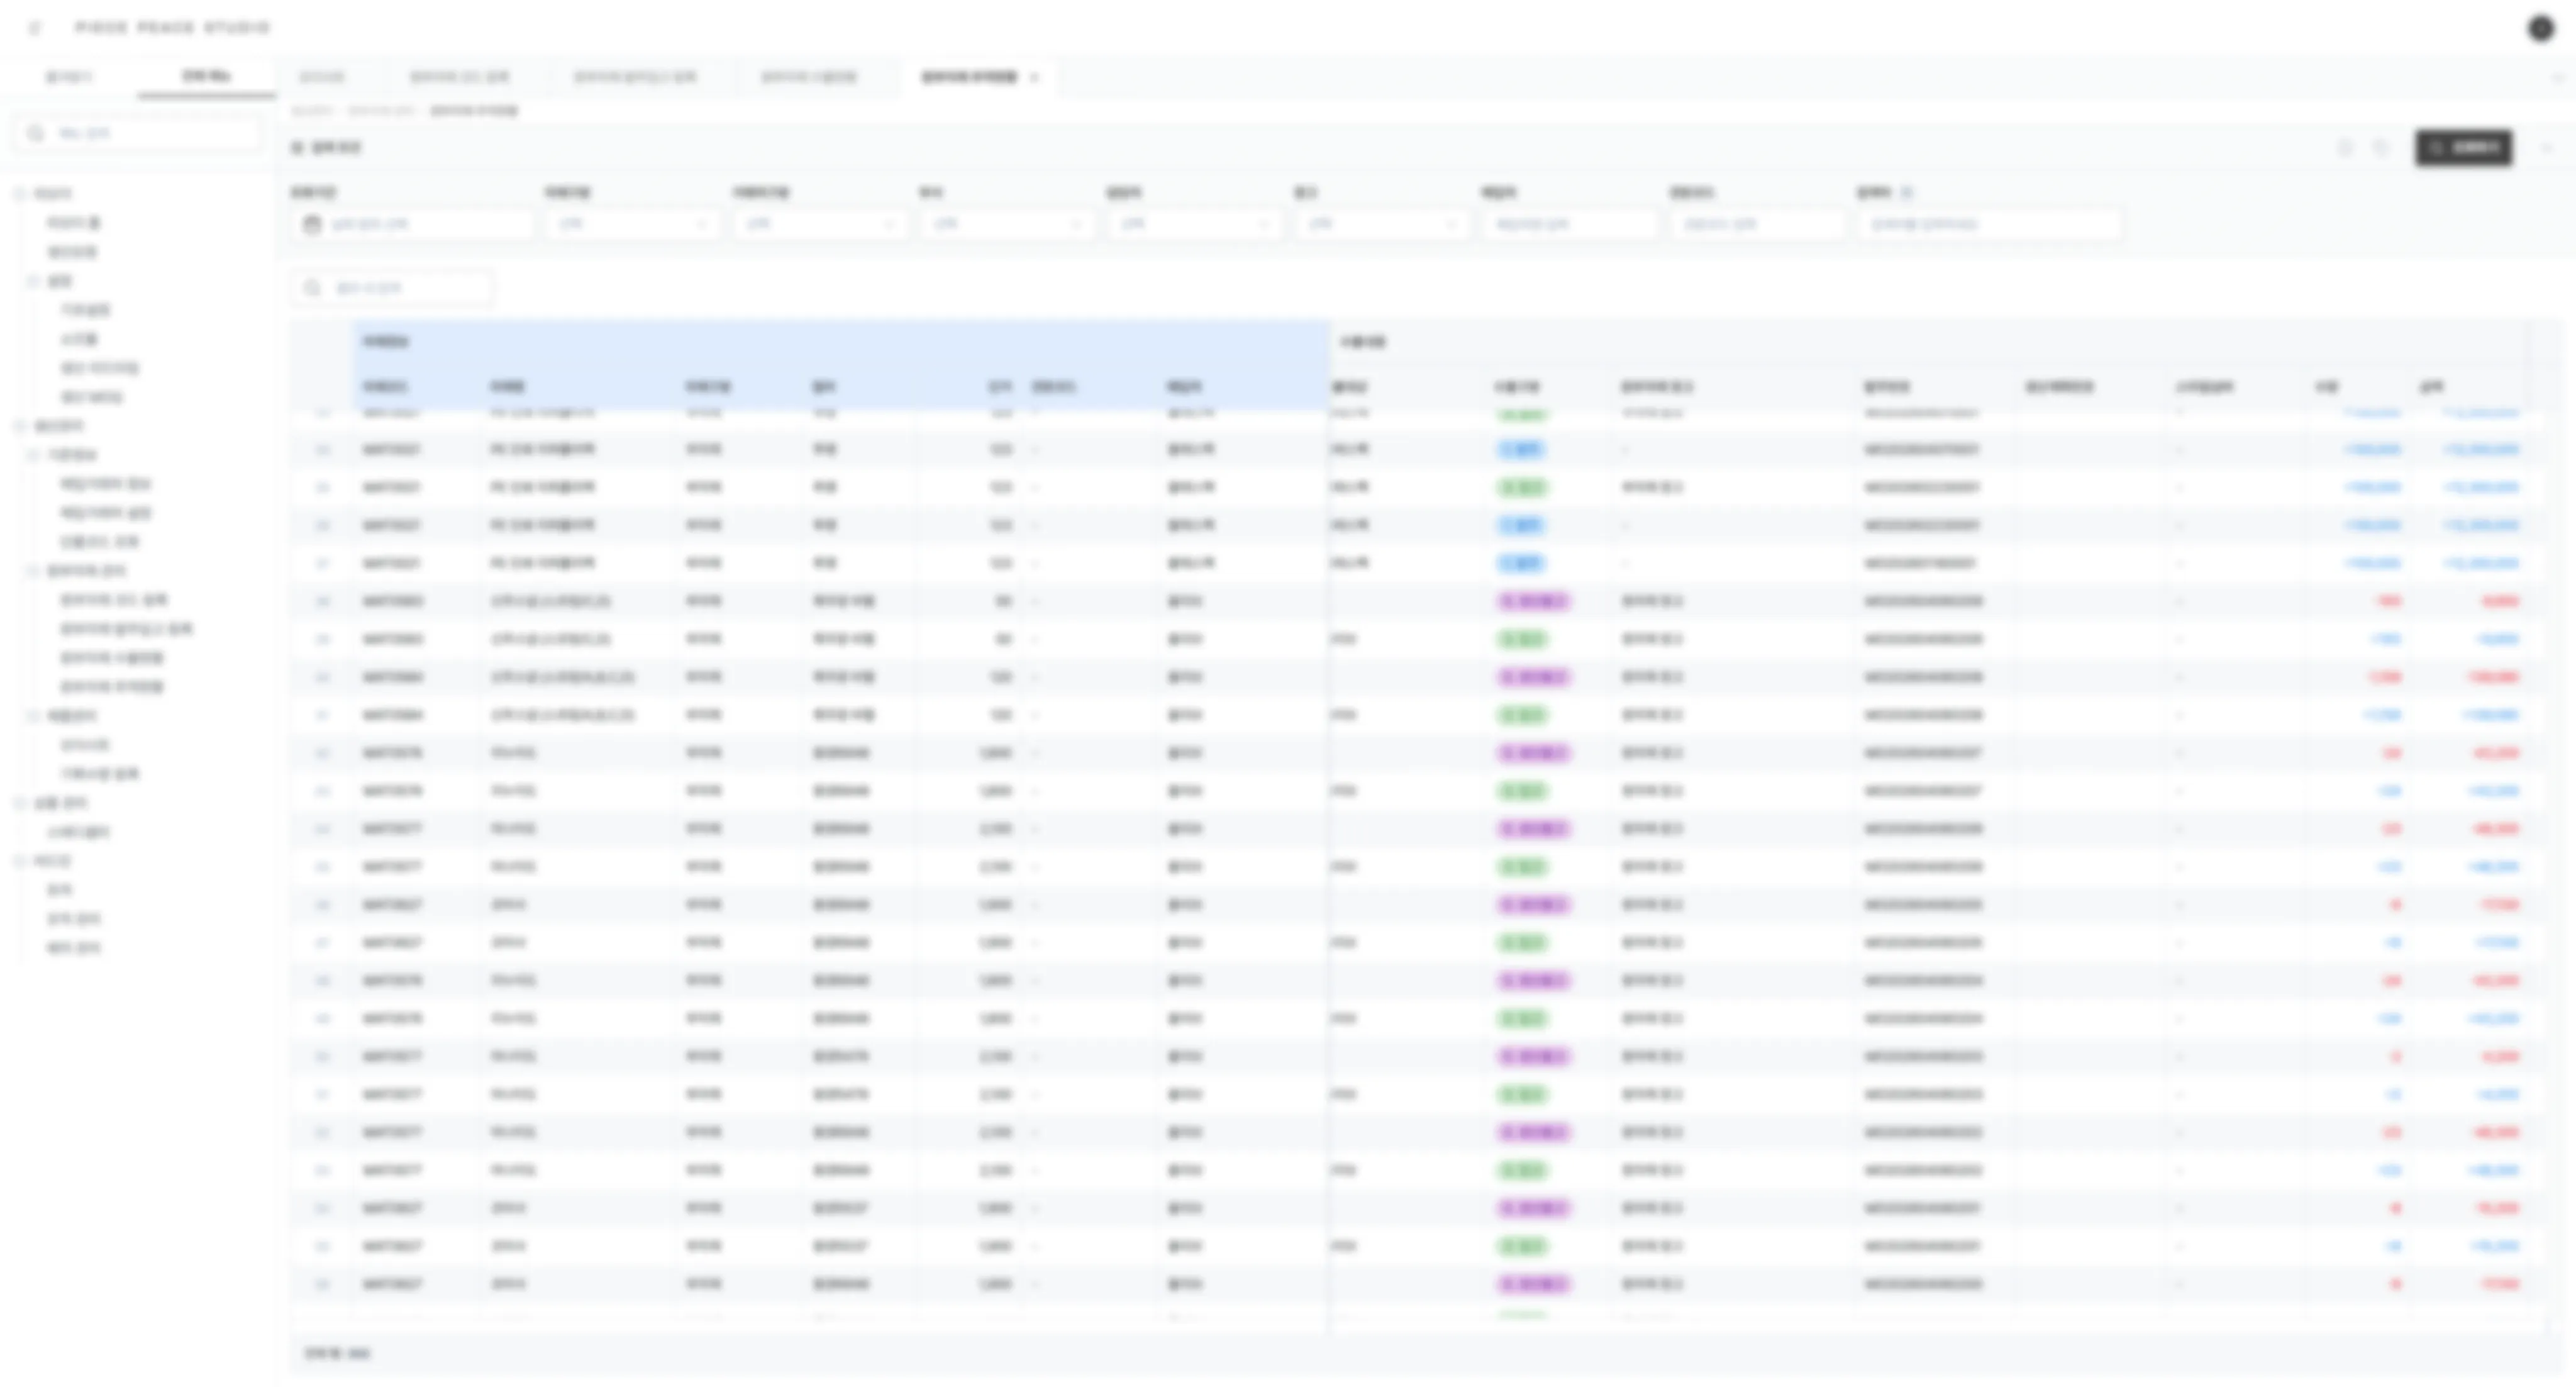Screen dimensions: 2576x1387
Task: Click into the wide text input ending the filter row
Action: (x=1990, y=224)
